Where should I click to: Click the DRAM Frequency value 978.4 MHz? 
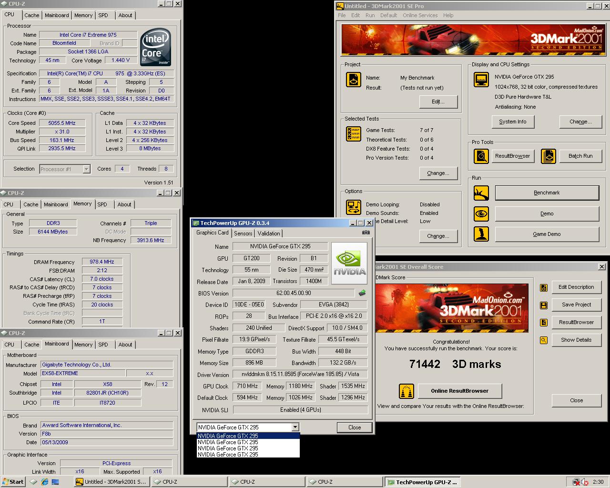[102, 262]
